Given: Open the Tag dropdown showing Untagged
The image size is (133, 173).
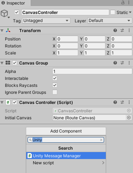Looking at the screenshot, I should 46,21.
